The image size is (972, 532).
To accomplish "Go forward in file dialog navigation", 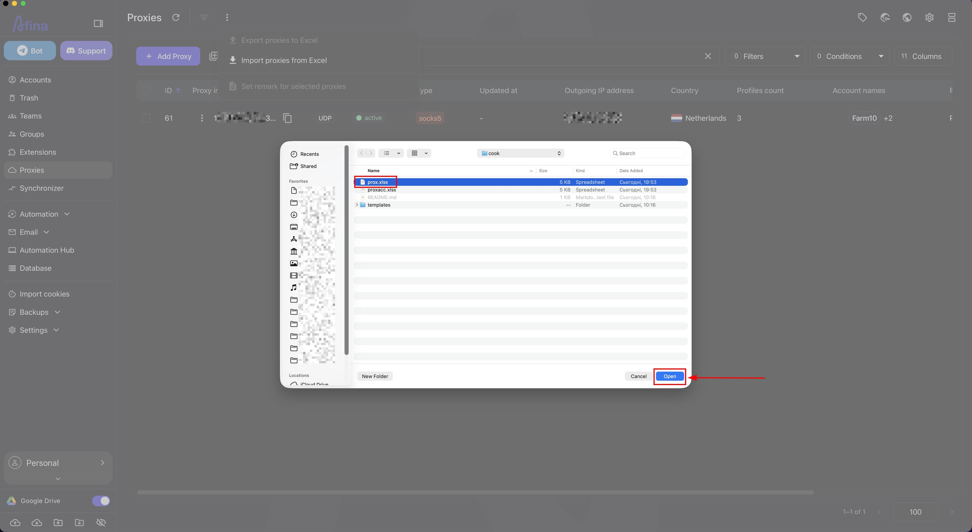I will (x=371, y=153).
